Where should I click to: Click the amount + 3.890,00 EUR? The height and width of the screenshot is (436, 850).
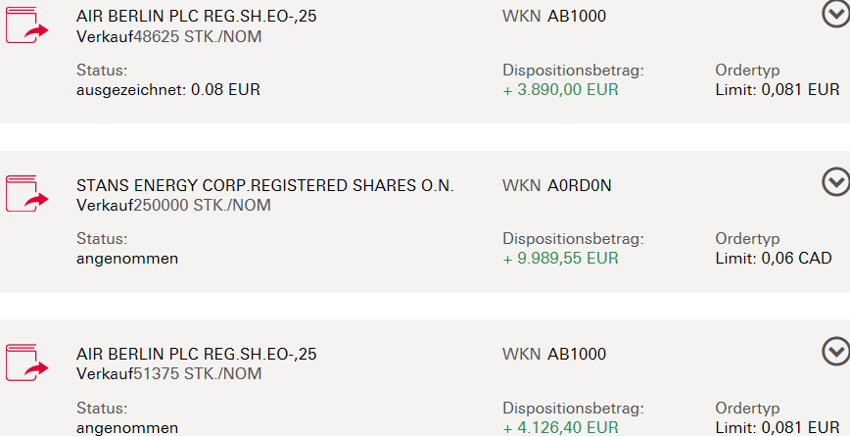pyautogui.click(x=560, y=90)
